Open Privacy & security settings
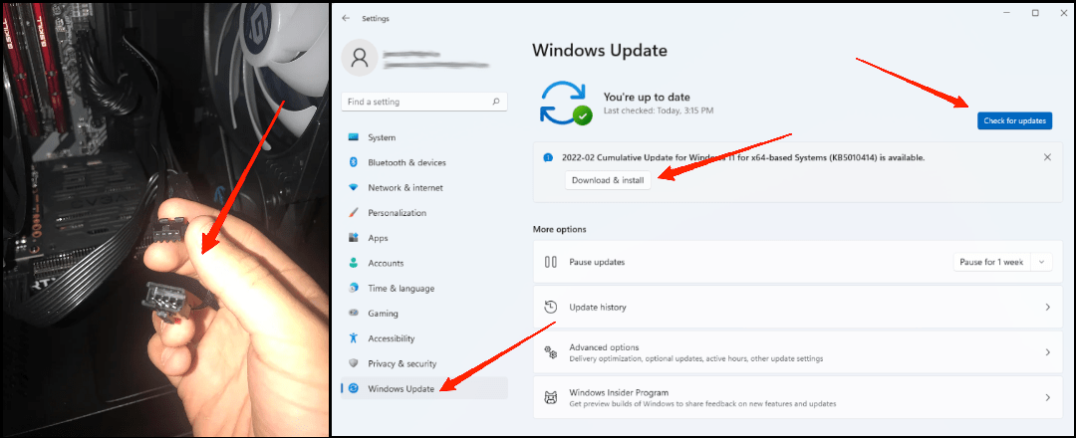Image resolution: width=1076 pixels, height=438 pixels. click(x=424, y=363)
